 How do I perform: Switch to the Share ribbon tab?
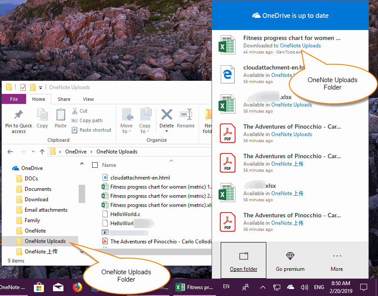[x=64, y=99]
